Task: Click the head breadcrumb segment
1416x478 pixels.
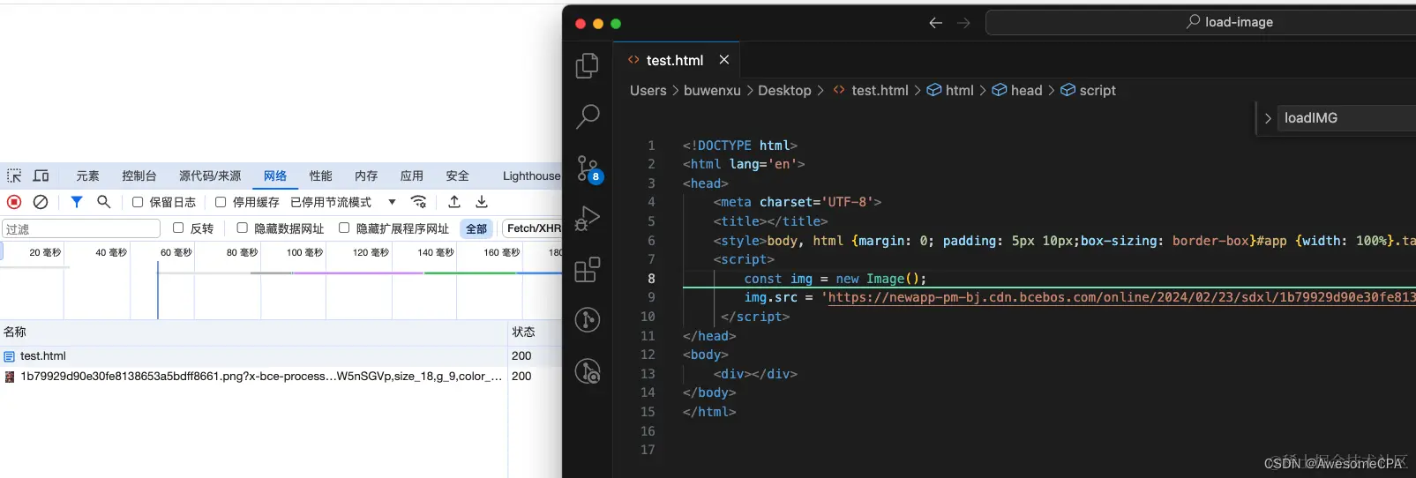Action: (1026, 90)
